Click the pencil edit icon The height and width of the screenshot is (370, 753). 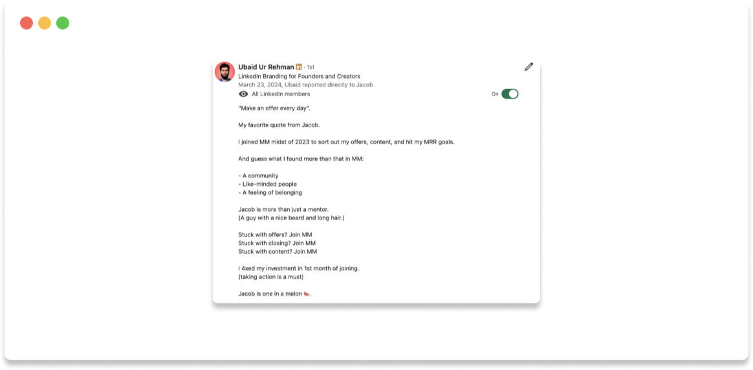(x=529, y=67)
